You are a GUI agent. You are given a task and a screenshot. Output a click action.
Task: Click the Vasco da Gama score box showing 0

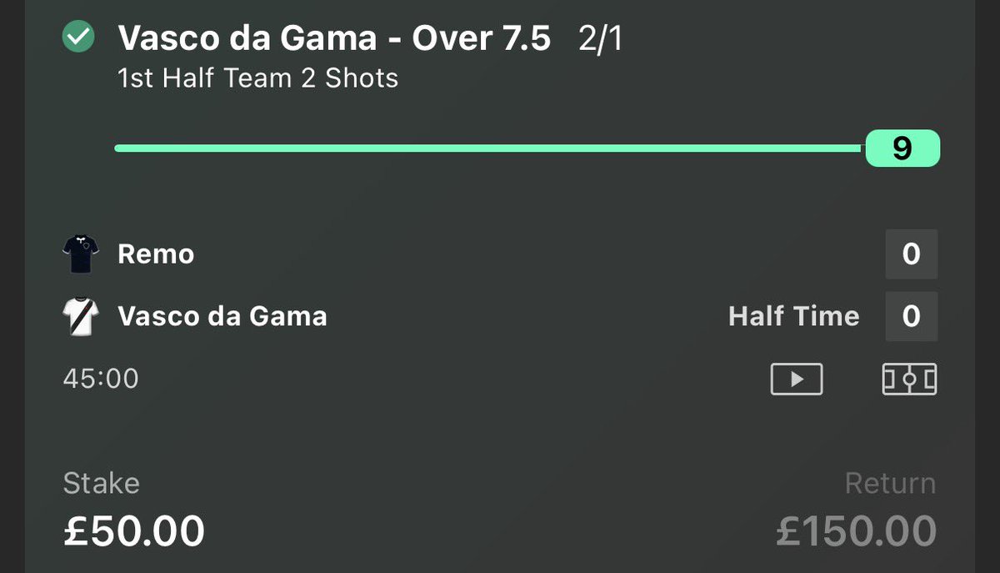(x=912, y=316)
